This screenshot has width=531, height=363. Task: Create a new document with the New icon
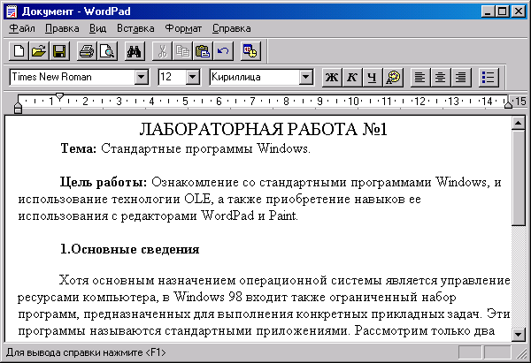click(x=19, y=51)
